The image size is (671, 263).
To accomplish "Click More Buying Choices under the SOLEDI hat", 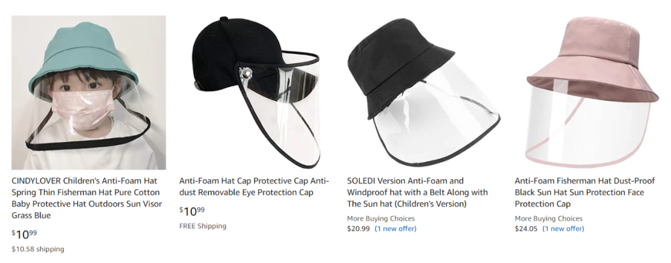I will click(x=381, y=218).
